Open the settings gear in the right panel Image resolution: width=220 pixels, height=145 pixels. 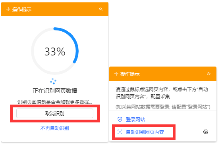point(206,132)
